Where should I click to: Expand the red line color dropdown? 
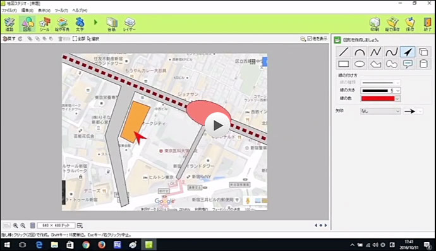(x=397, y=98)
